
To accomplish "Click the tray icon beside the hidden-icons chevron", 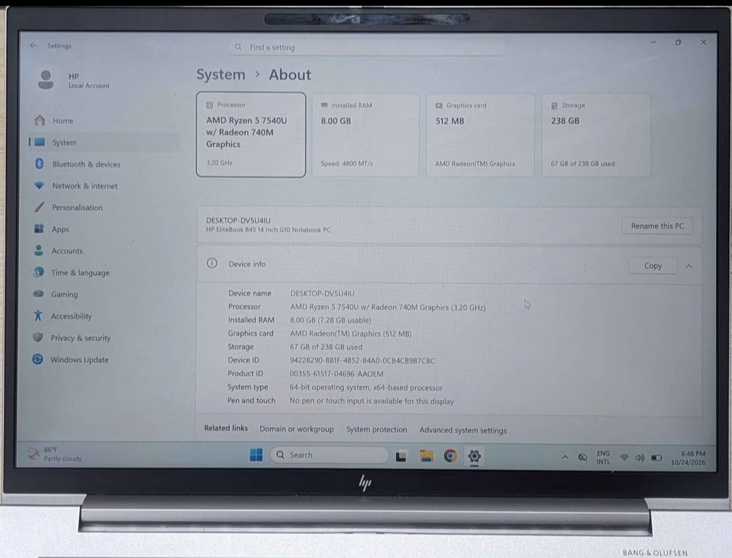I will tap(582, 457).
